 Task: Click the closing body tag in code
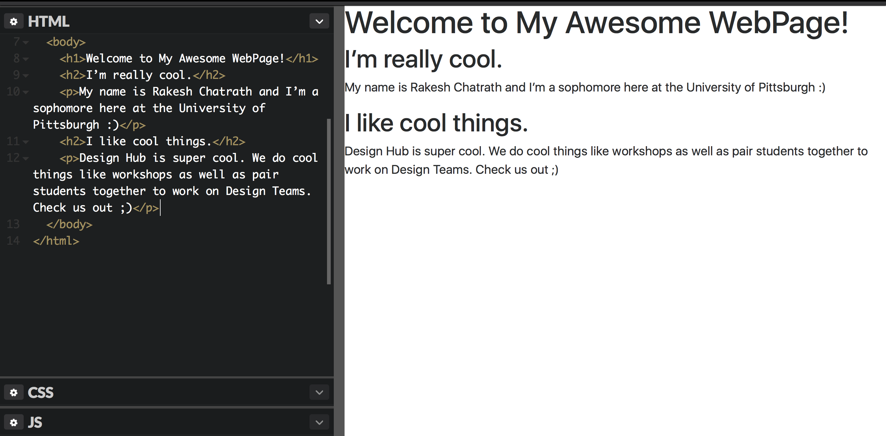pyautogui.click(x=70, y=224)
